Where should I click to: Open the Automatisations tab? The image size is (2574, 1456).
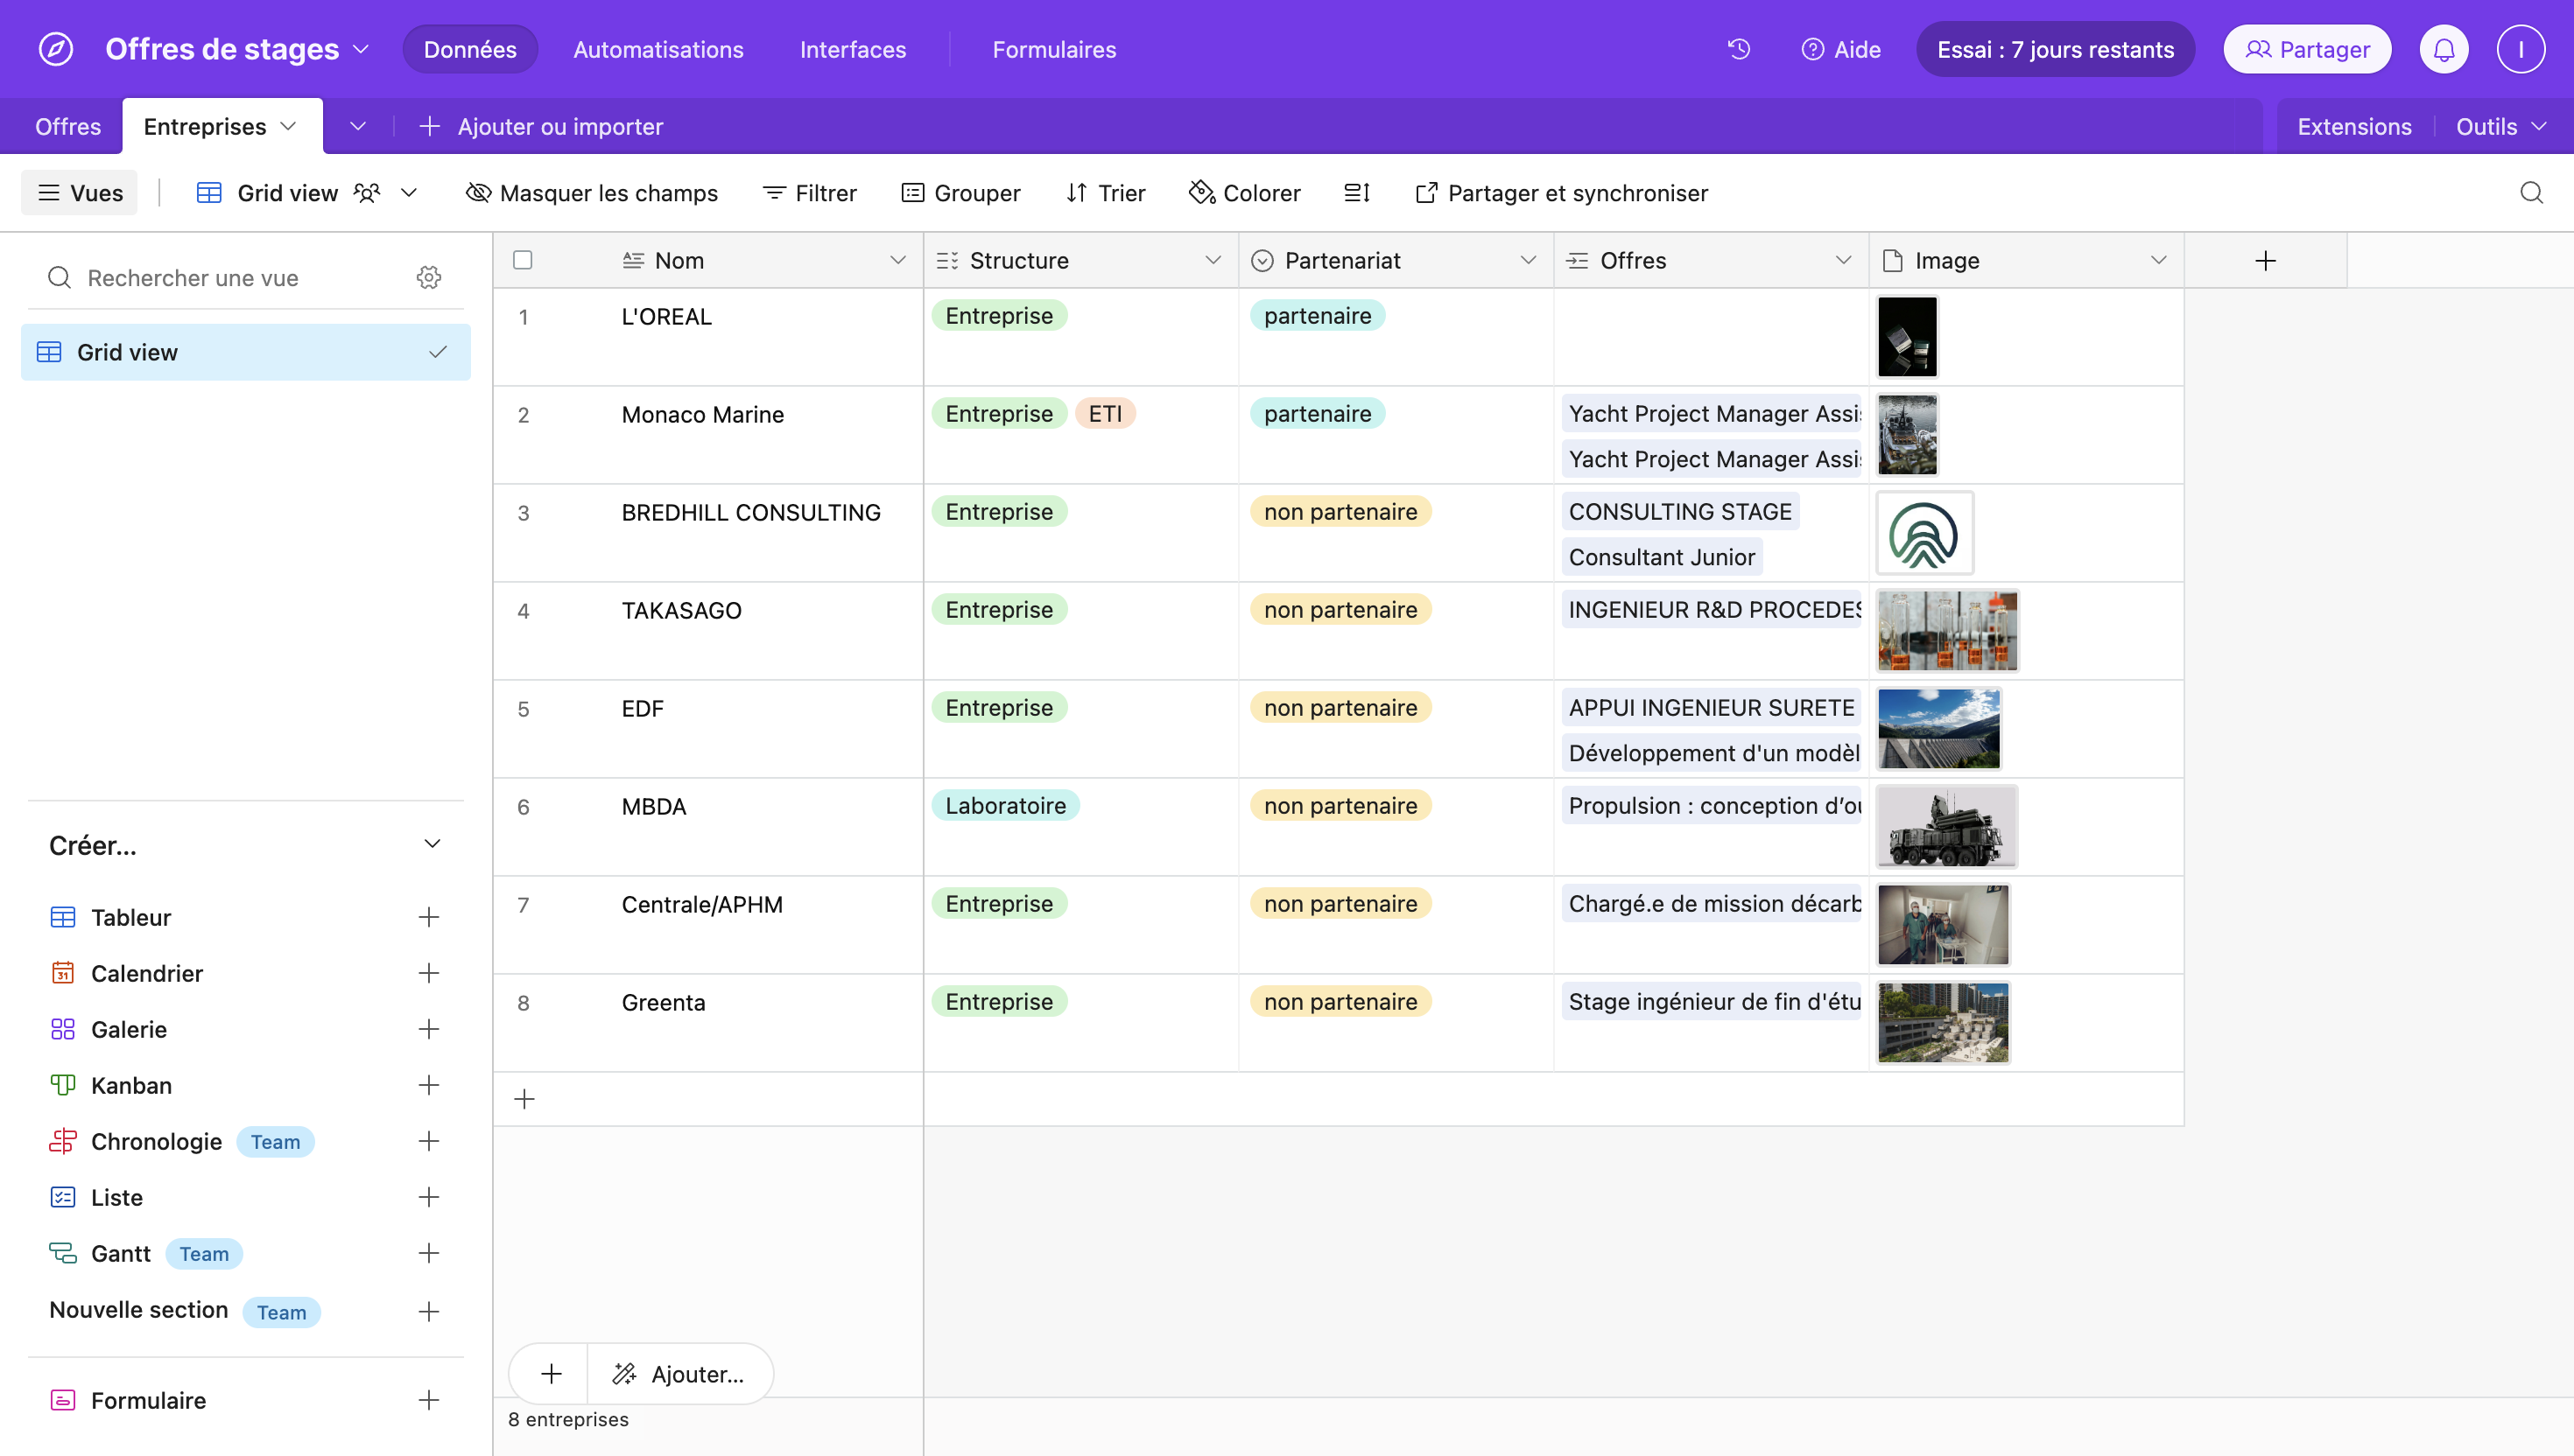658,49
